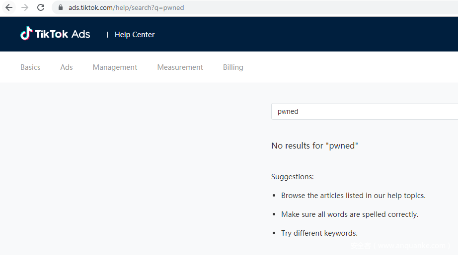Click the 'No results for "pwned"' heading
The width and height of the screenshot is (458, 255).
[314, 146]
